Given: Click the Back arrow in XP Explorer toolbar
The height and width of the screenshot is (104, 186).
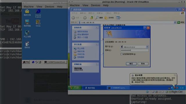Looking at the screenshot, I should pyautogui.click(x=73, y=18).
